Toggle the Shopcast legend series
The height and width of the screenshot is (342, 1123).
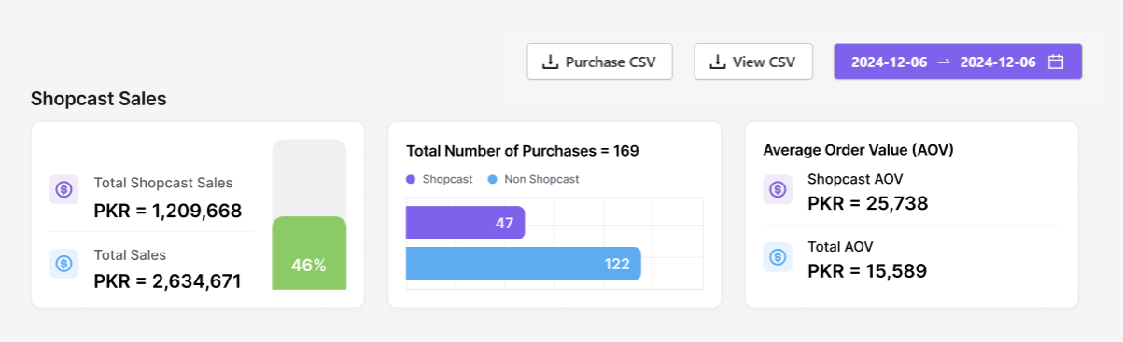pos(440,179)
